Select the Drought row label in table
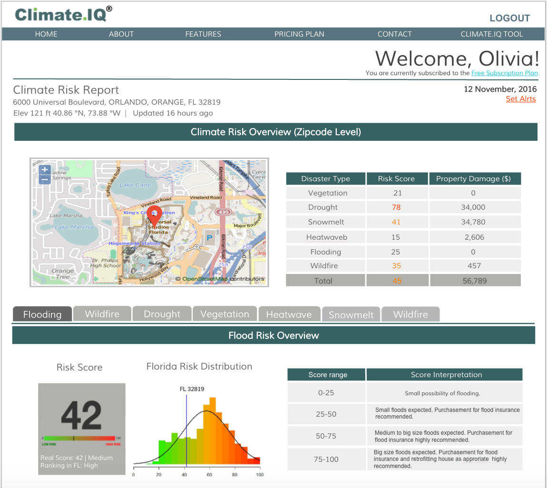 322,207
